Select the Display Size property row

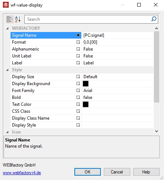82,77
